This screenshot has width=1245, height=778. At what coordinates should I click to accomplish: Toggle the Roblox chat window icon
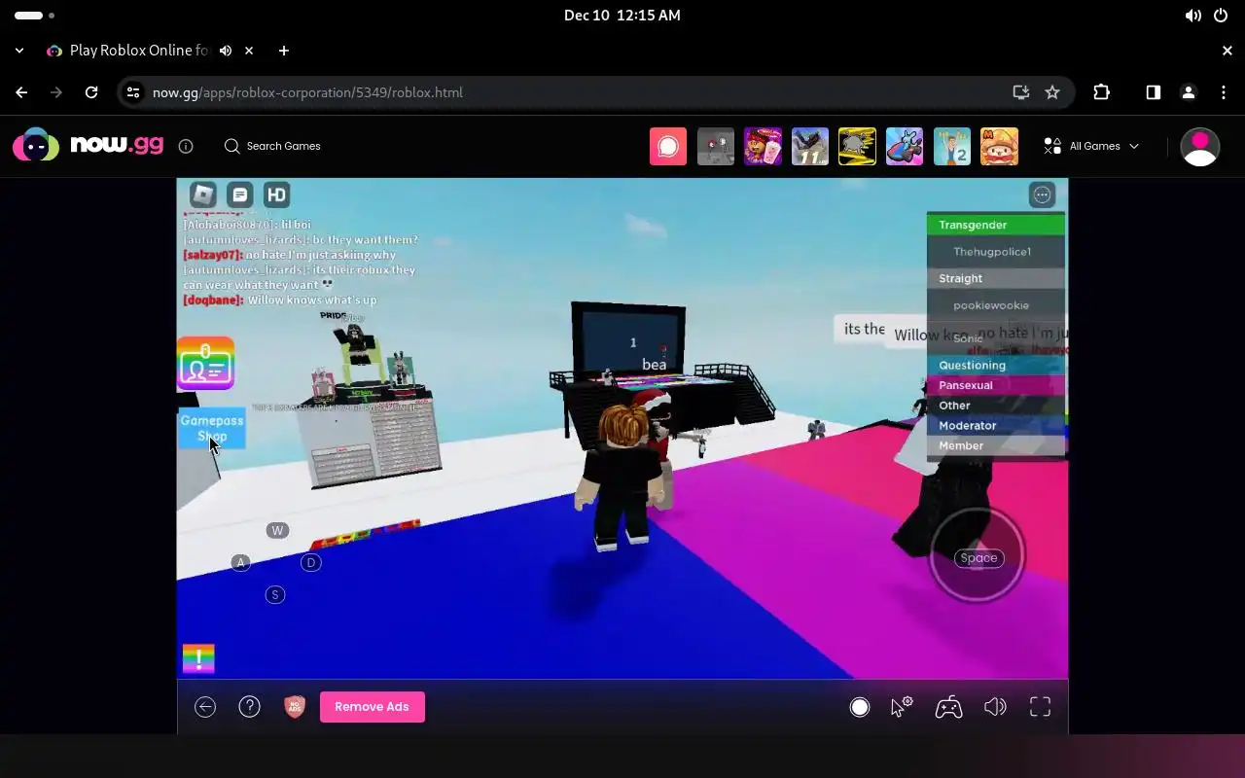pyautogui.click(x=240, y=194)
